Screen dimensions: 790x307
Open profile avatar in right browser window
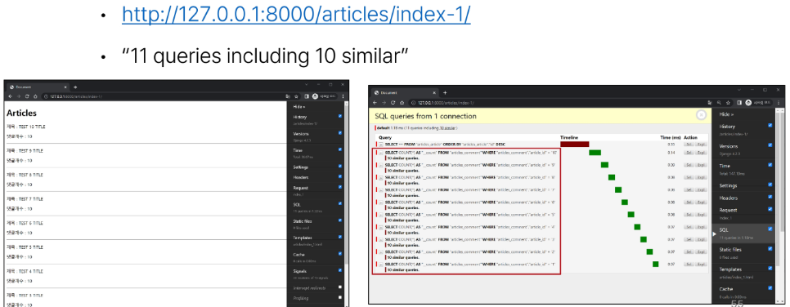tap(748, 103)
